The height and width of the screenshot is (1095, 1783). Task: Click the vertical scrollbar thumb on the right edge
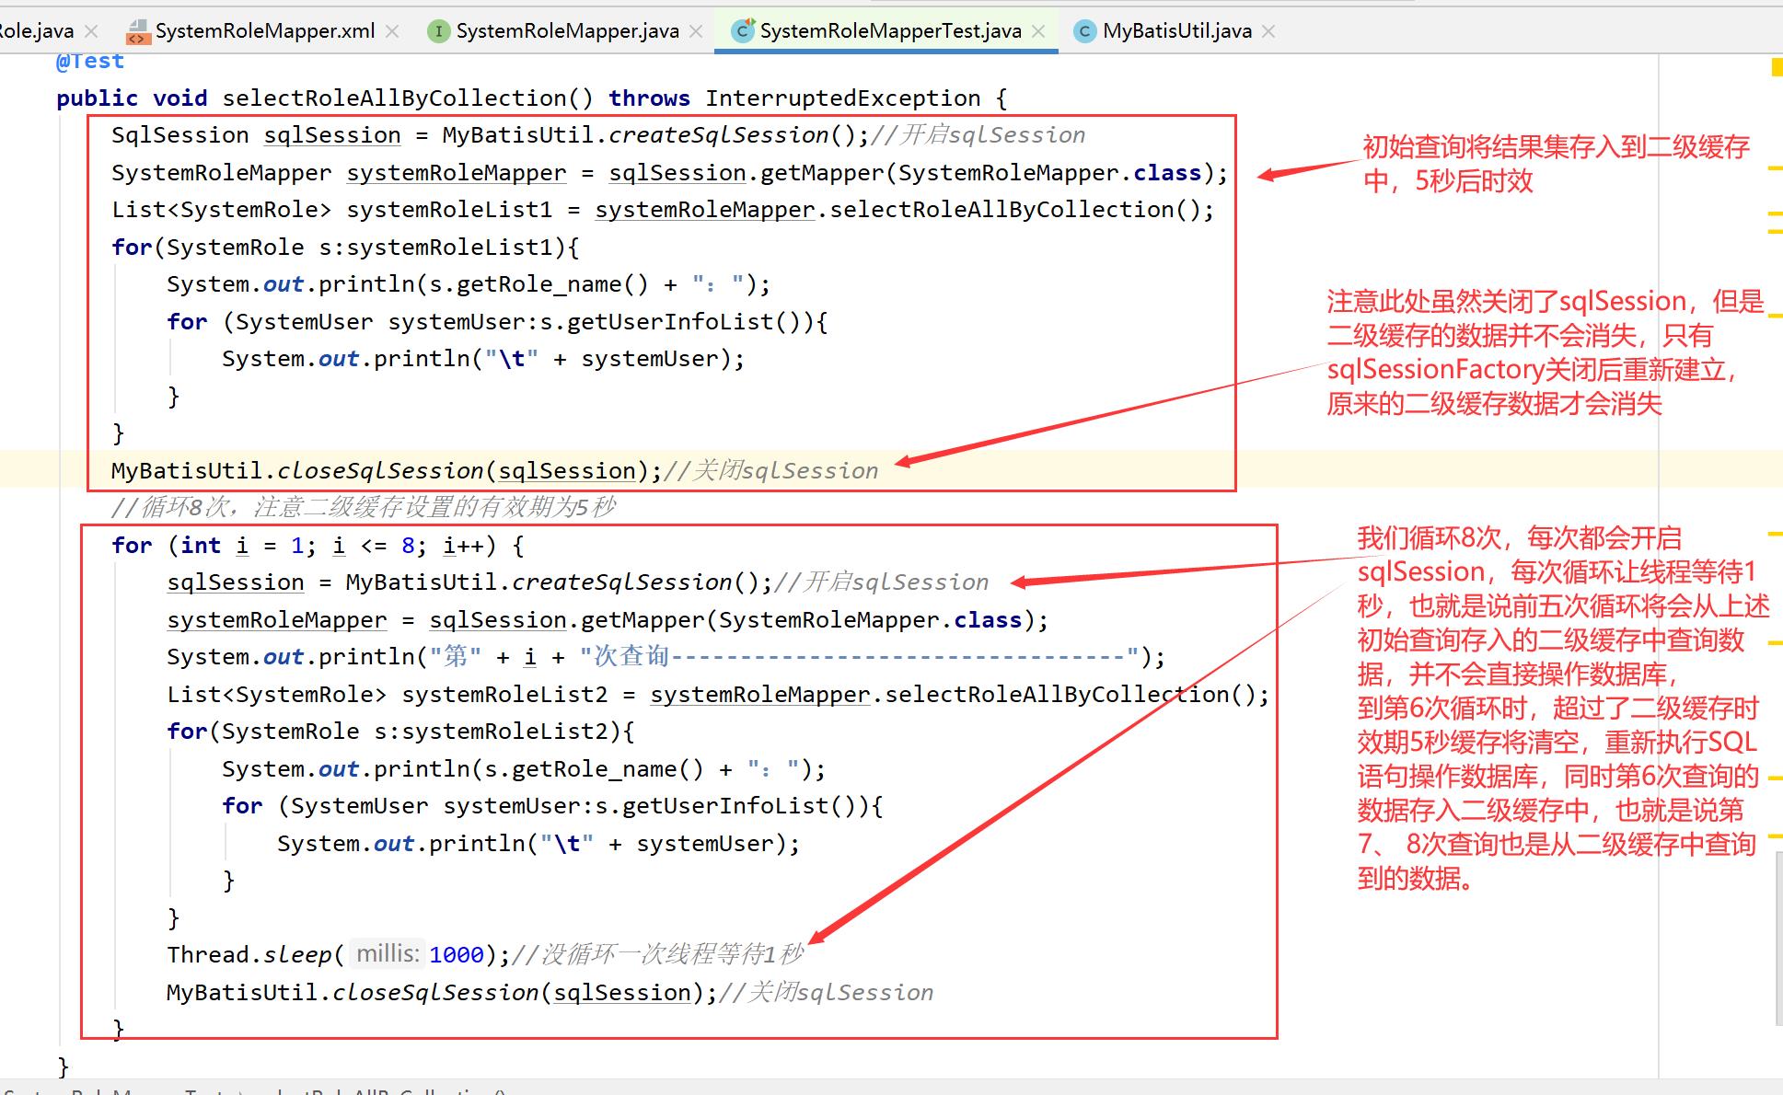[x=1778, y=939]
